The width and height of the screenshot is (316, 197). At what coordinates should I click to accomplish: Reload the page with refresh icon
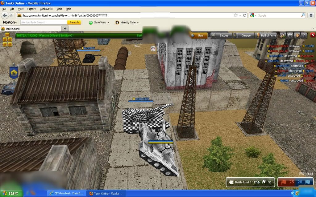pyautogui.click(x=244, y=15)
